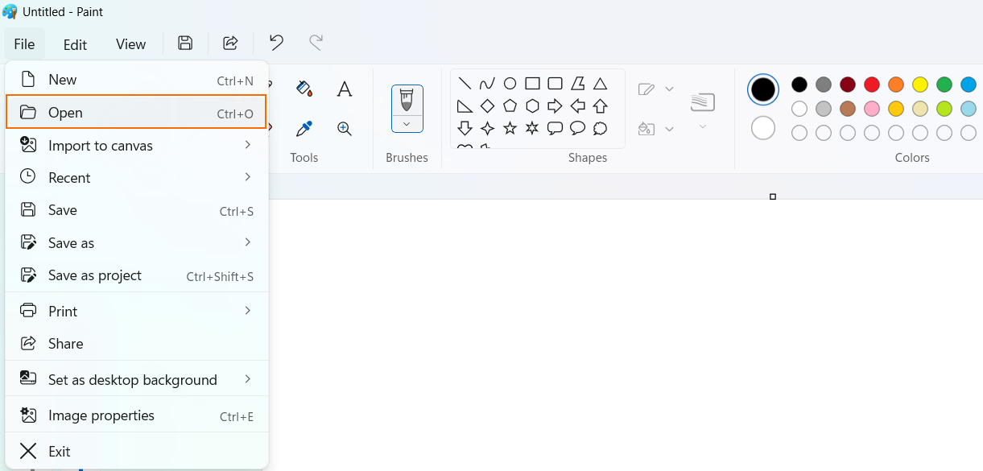The image size is (983, 471).
Task: Open the Layers panel
Action: click(x=703, y=102)
